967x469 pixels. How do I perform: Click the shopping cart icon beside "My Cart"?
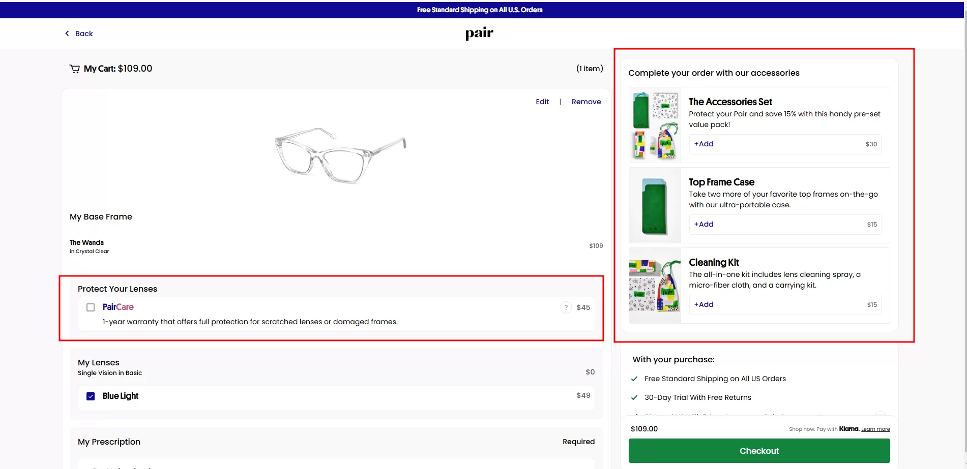(75, 68)
